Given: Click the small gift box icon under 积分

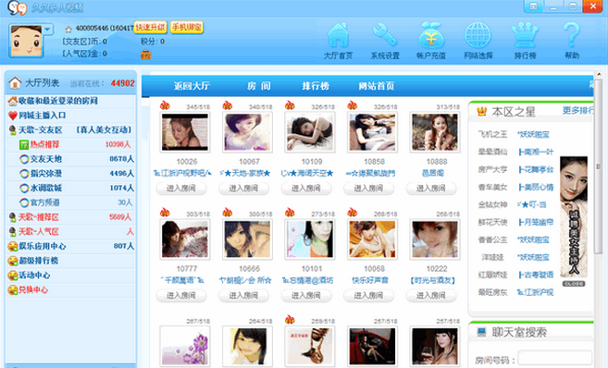Looking at the screenshot, I should tap(145, 55).
